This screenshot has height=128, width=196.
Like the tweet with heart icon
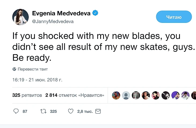(70, 111)
